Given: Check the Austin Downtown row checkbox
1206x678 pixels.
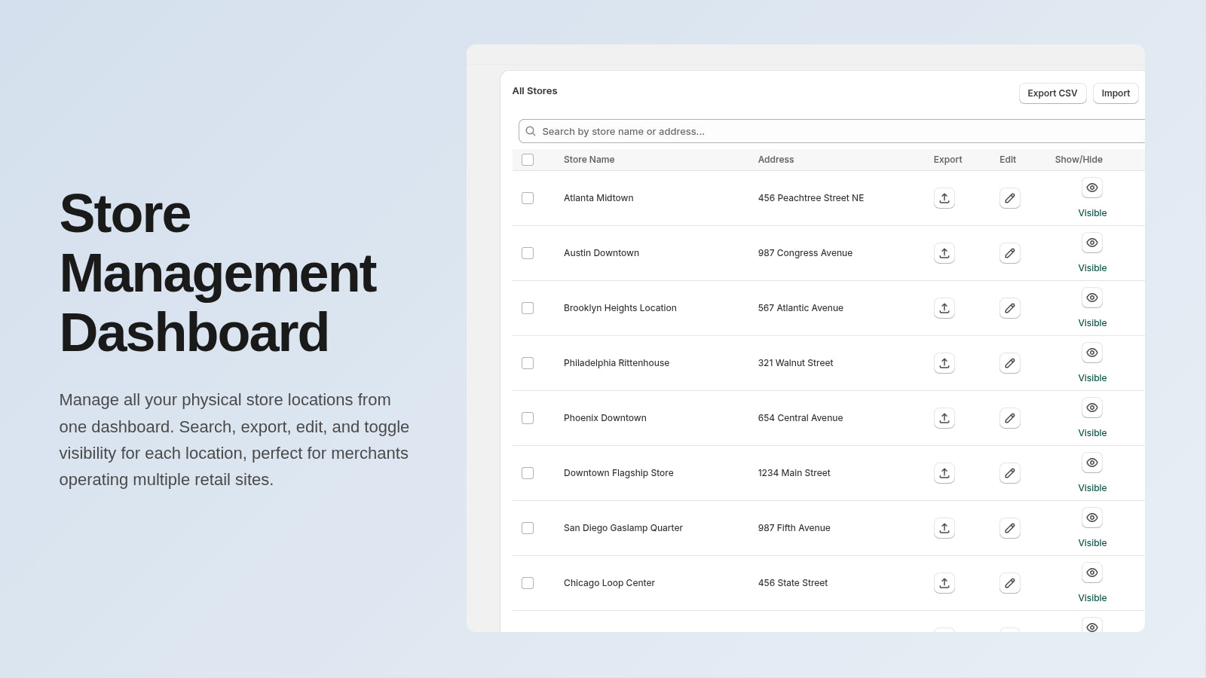Looking at the screenshot, I should (x=528, y=253).
